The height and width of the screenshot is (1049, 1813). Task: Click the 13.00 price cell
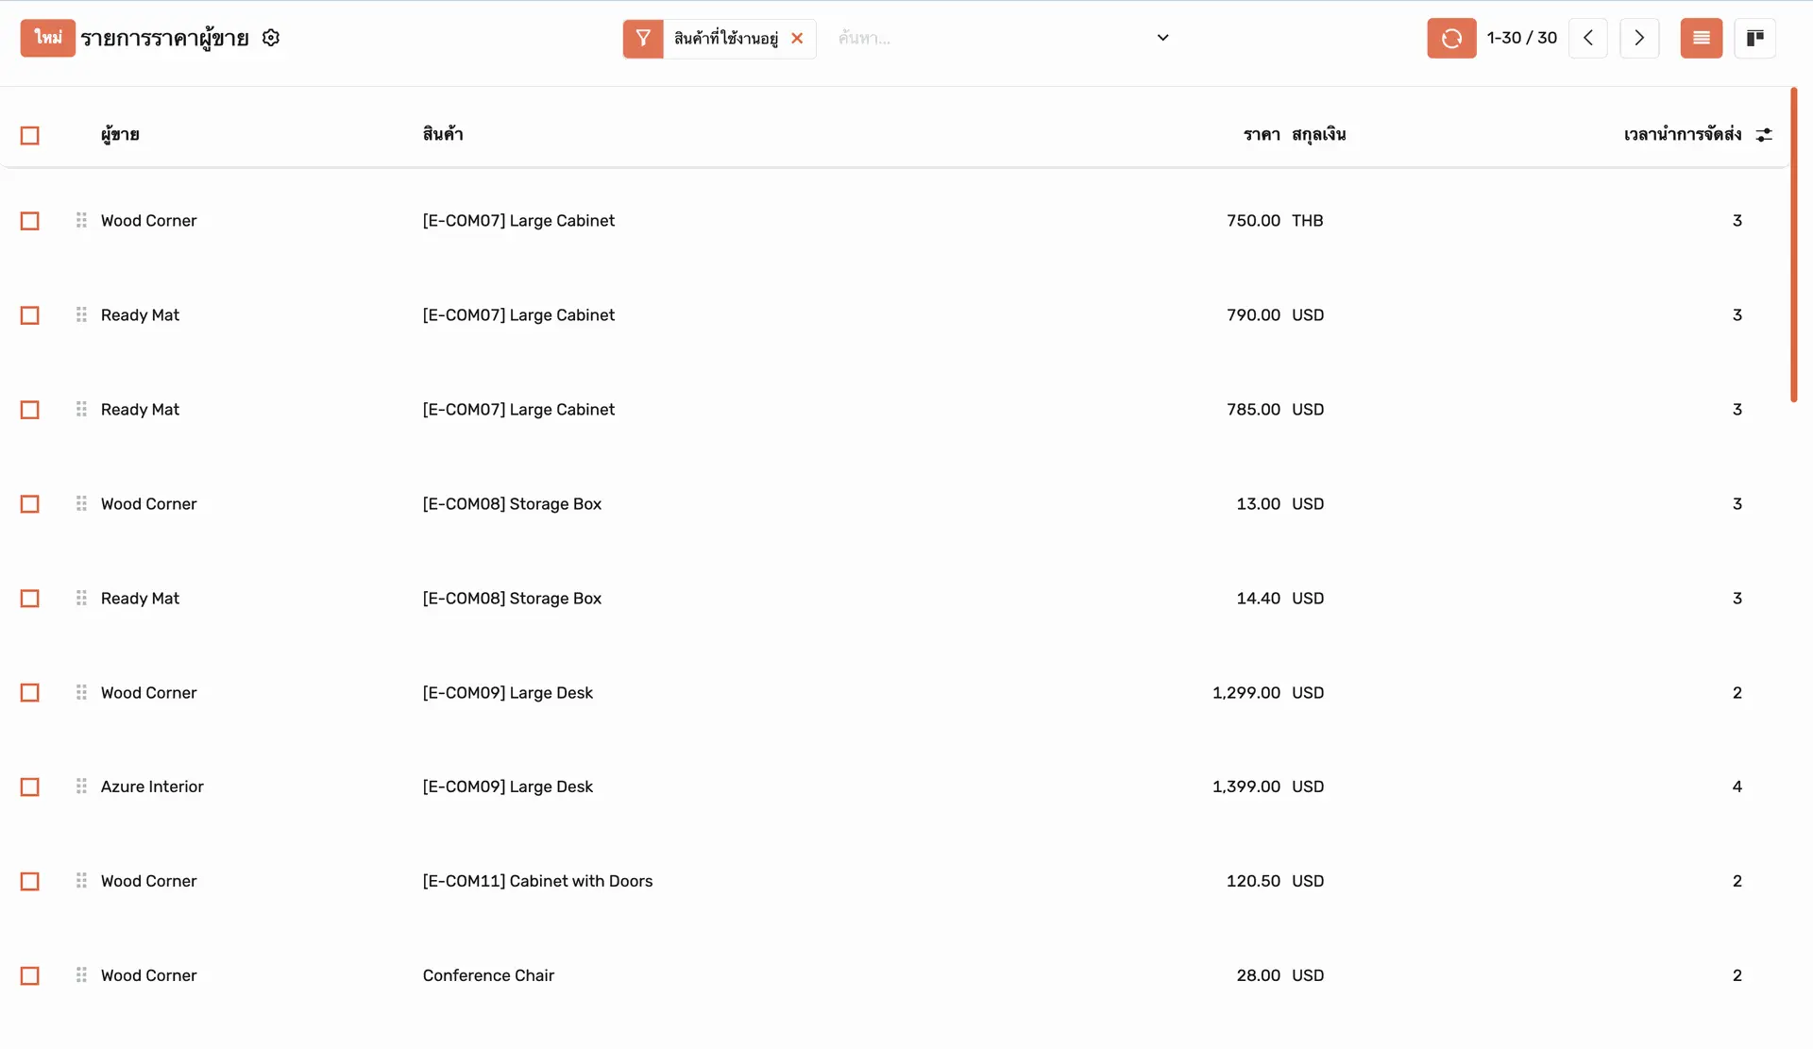point(1258,503)
